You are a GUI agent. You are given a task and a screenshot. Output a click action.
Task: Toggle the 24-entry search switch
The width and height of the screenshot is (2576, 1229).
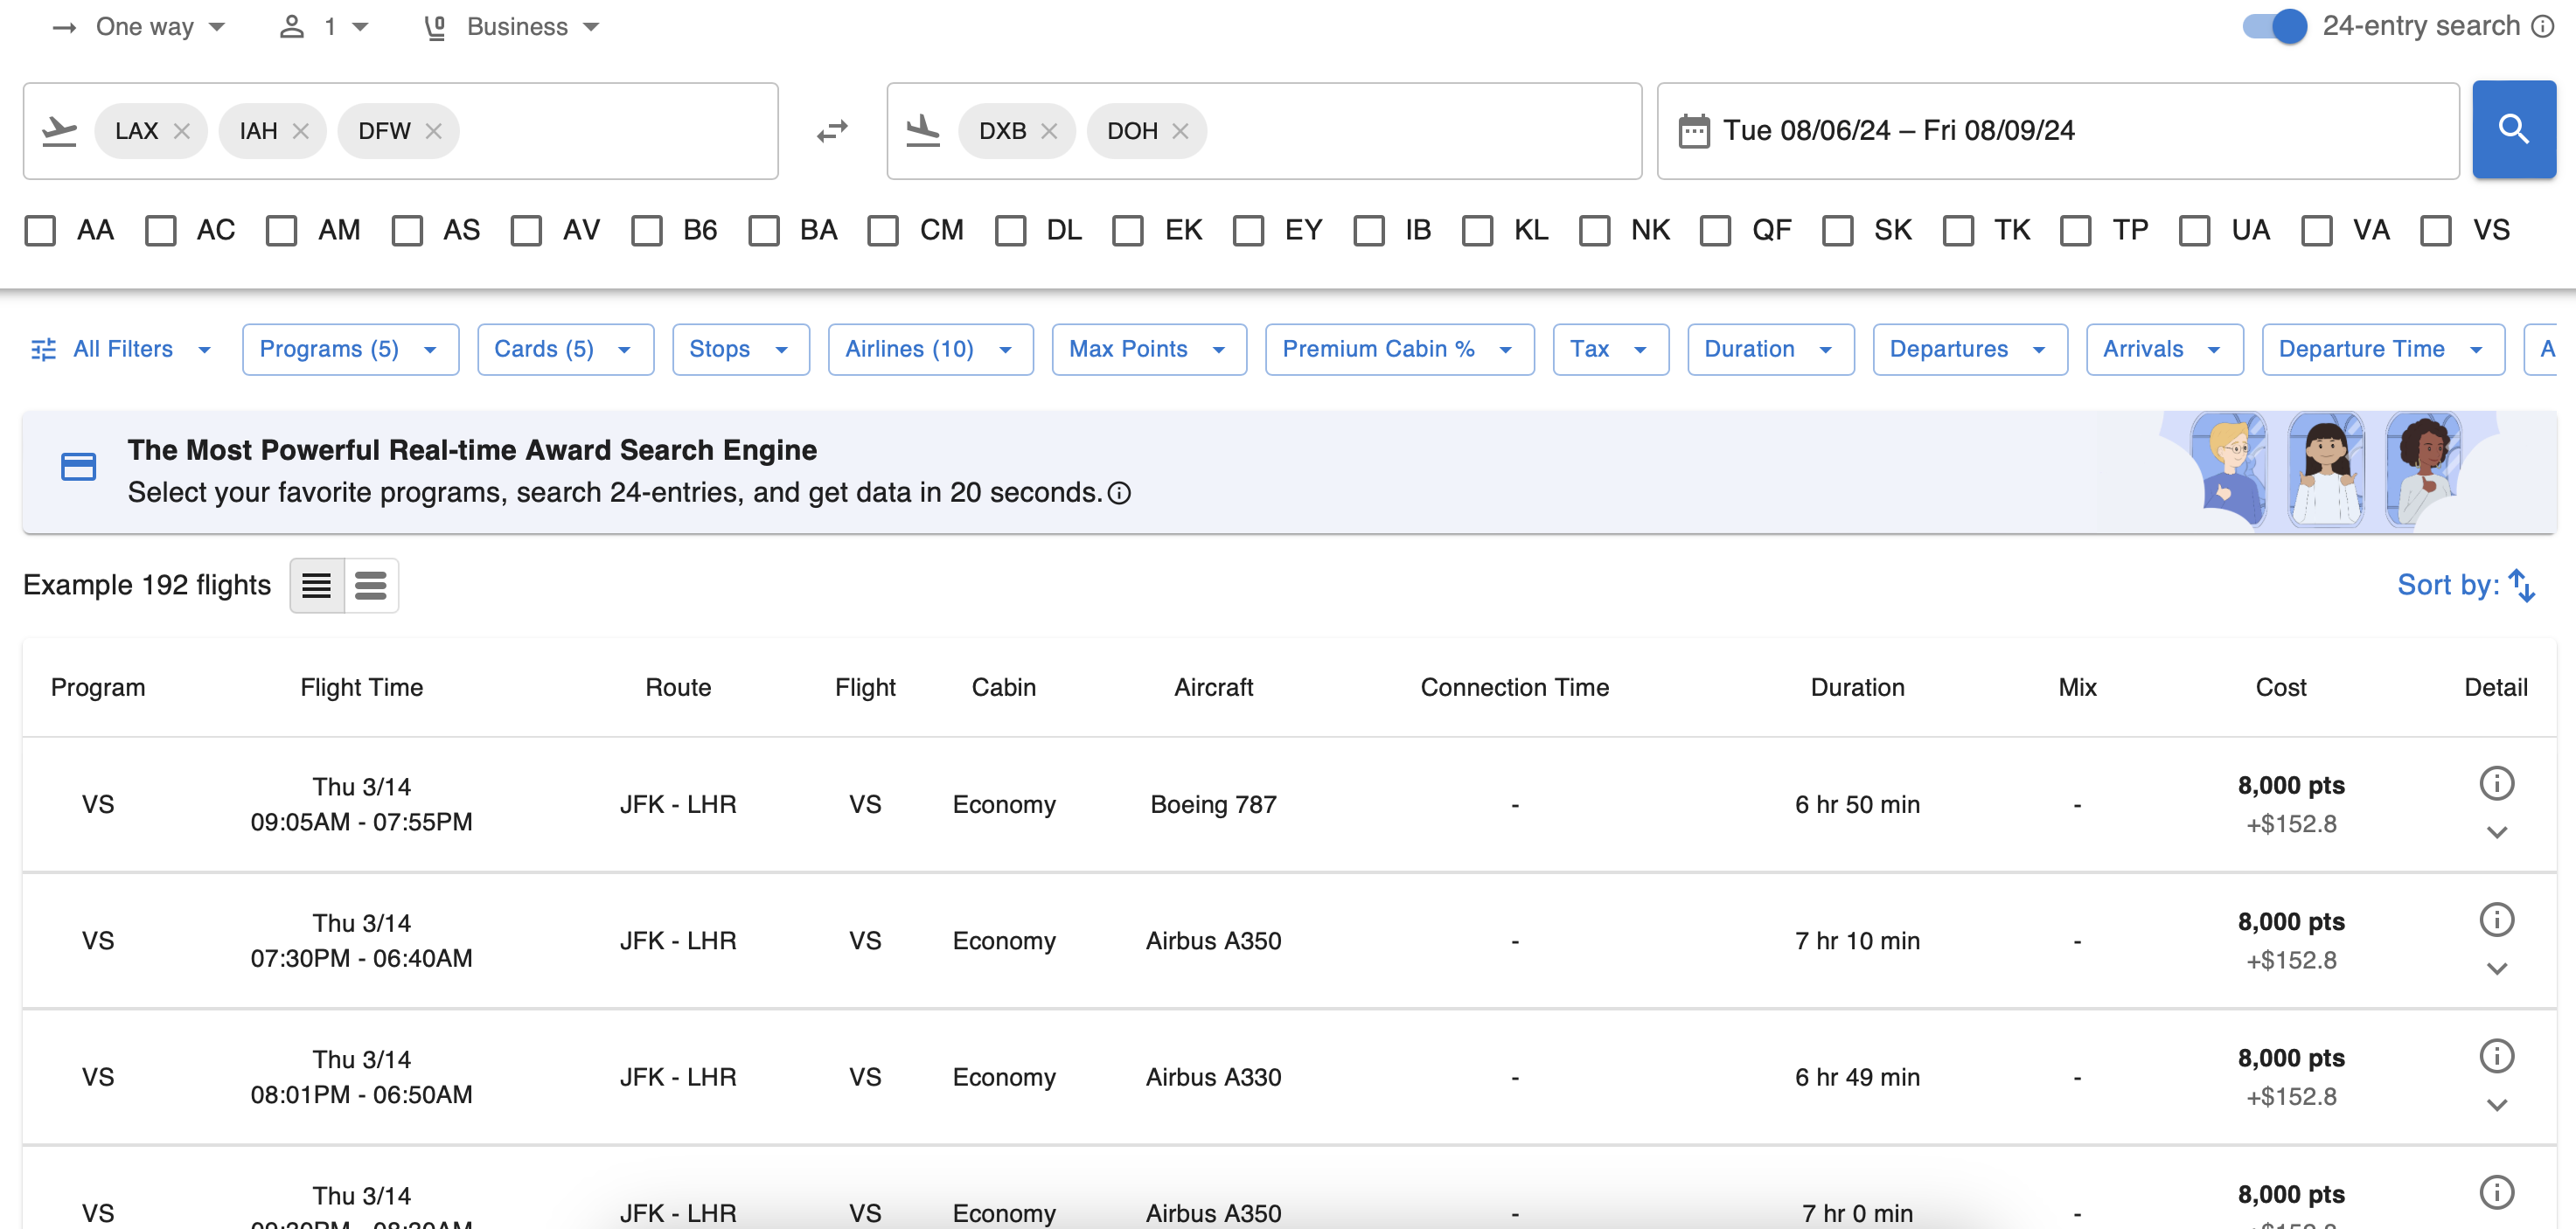click(x=2274, y=26)
